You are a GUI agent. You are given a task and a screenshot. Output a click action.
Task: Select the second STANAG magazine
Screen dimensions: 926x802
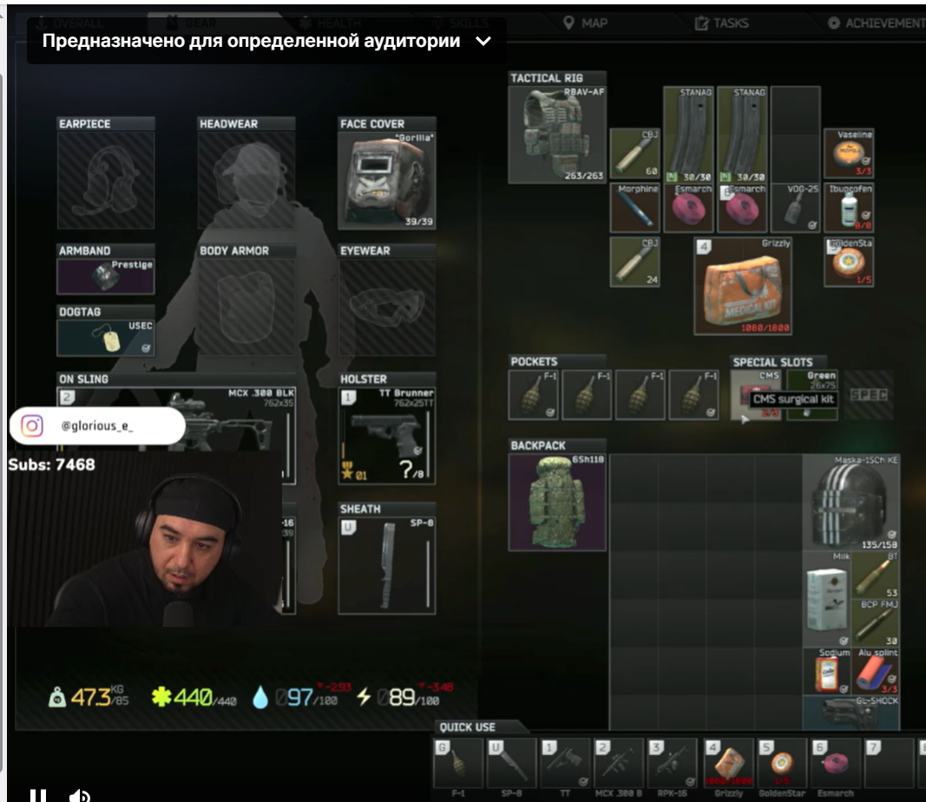742,134
